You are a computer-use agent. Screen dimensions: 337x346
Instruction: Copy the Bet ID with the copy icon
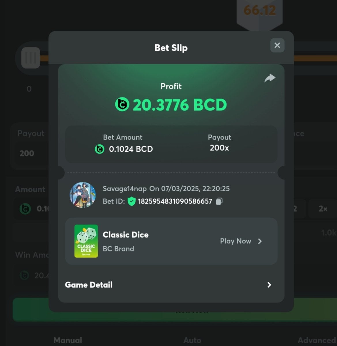tap(219, 201)
